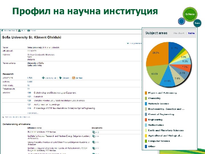This screenshot has width=205, height=154.
Task: Open count 128 for Comptes Rendus source
Action: pyautogui.click(x=29, y=100)
